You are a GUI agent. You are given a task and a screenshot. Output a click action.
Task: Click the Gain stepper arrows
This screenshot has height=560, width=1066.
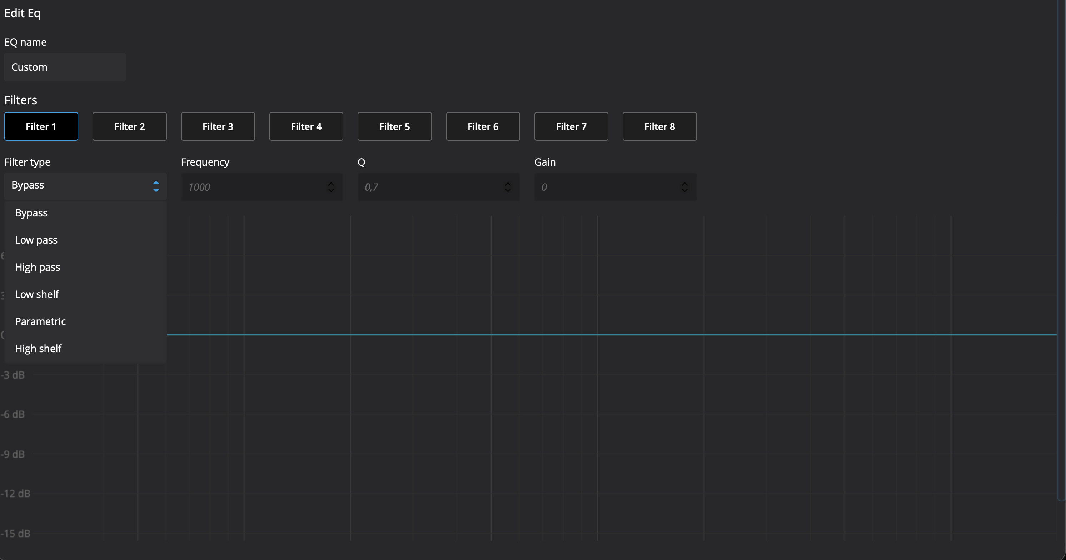(684, 187)
